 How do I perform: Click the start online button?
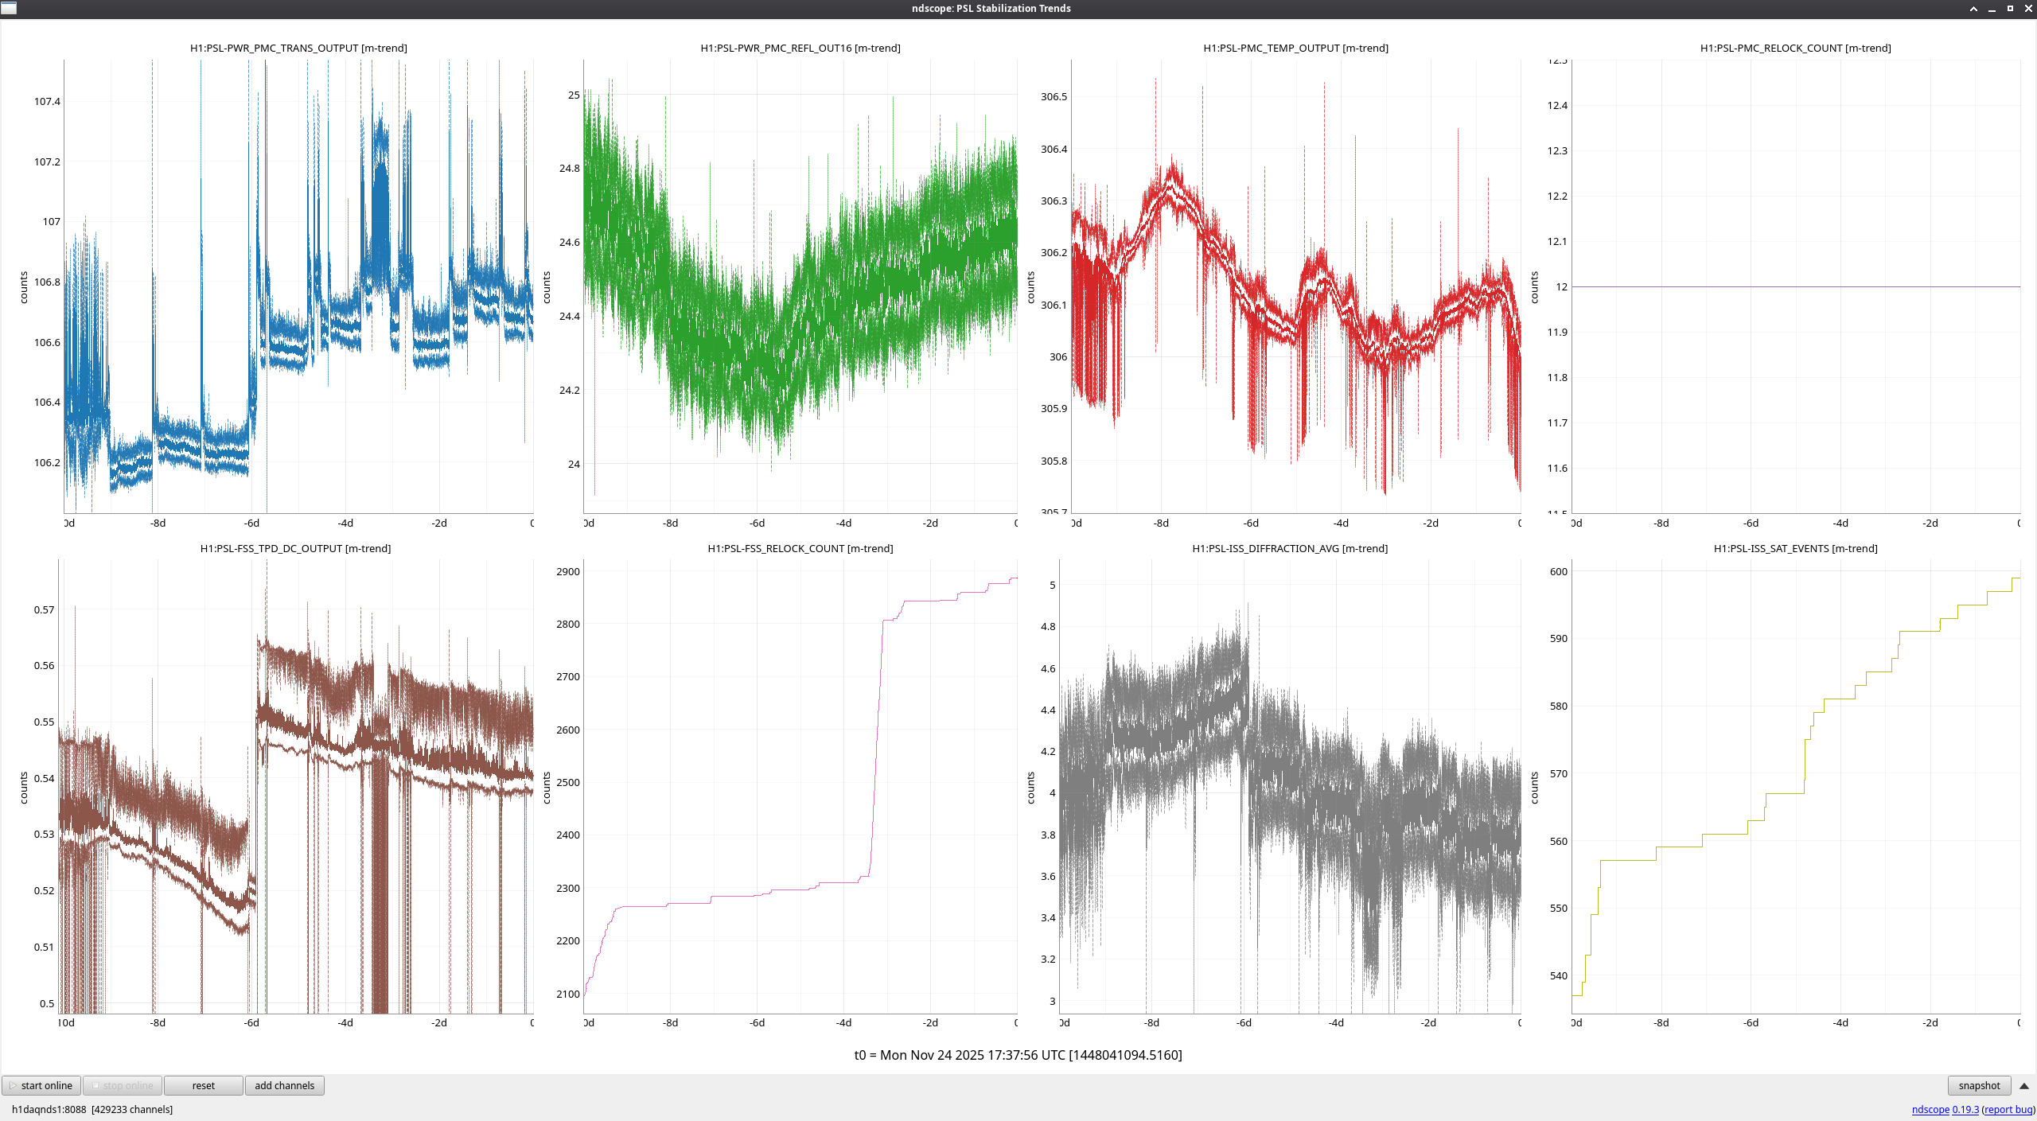[x=41, y=1085]
